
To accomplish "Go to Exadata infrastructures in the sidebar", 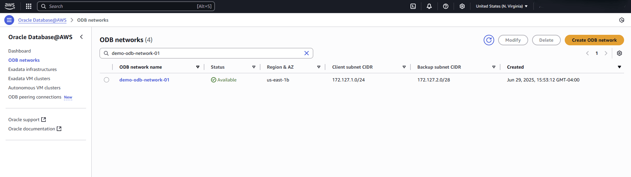I will click(32, 69).
